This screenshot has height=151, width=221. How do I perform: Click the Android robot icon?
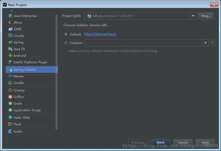click(10, 55)
